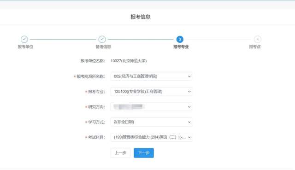Click the step 3 circle for 报考专业
The height and width of the screenshot is (170, 295).
180,39
